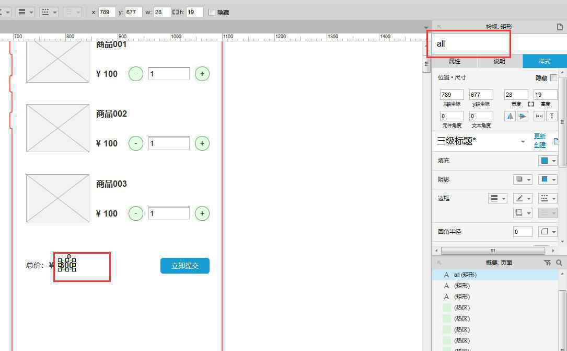This screenshot has height=351, width=567.
Task: Edit the 圆角半径 value field
Action: tap(523, 232)
